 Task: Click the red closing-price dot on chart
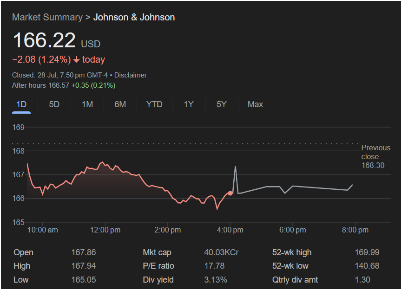coord(230,193)
